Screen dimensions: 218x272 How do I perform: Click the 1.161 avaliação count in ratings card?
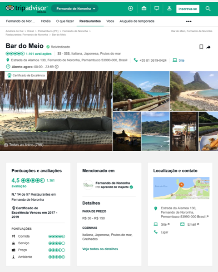pyautogui.click(x=50, y=180)
